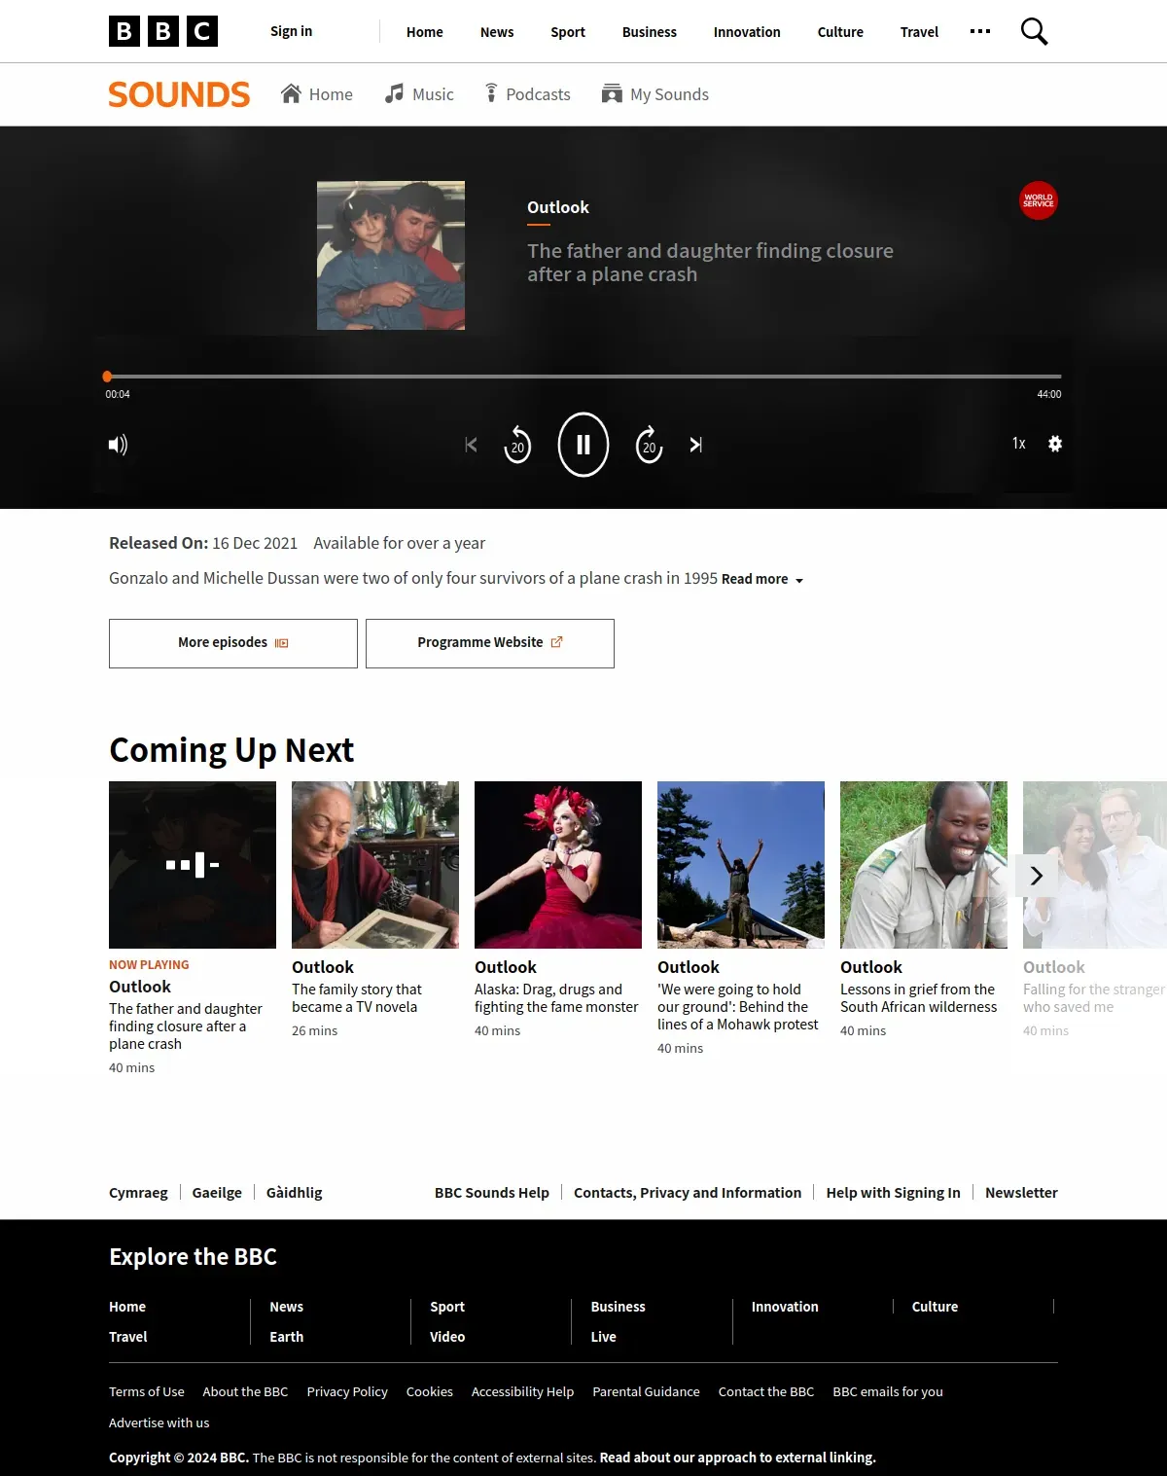Go to Sounds Home tab
This screenshot has height=1476, width=1167.
click(x=317, y=94)
